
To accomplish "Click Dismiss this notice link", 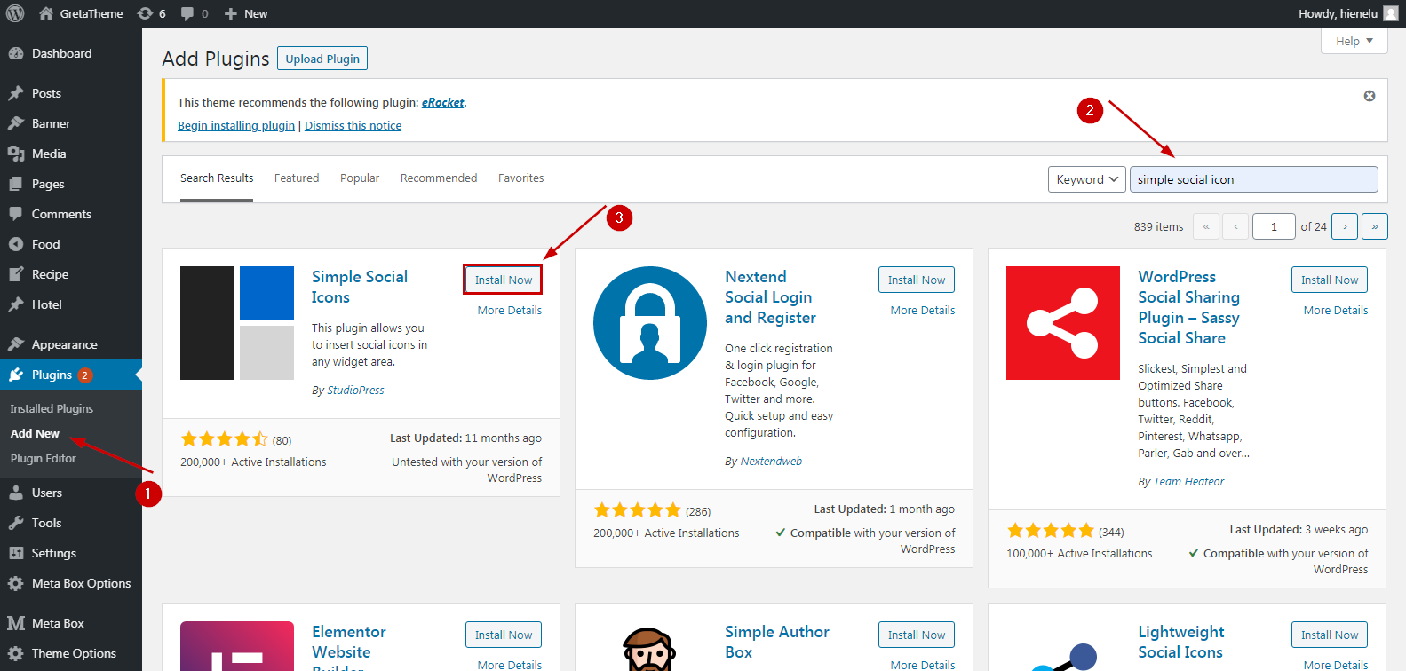I will [353, 125].
